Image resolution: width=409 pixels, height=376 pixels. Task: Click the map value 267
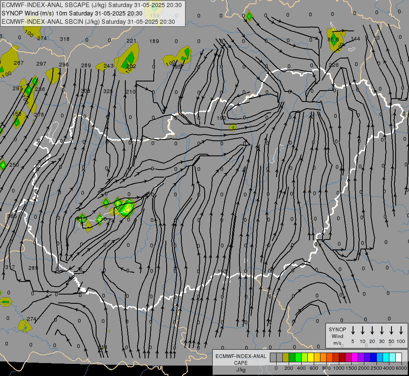[19, 63]
